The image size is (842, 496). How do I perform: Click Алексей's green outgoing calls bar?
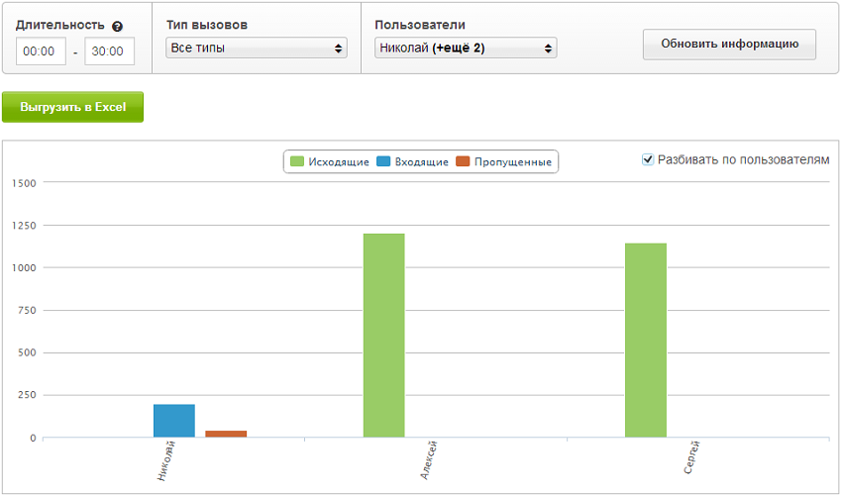click(383, 335)
